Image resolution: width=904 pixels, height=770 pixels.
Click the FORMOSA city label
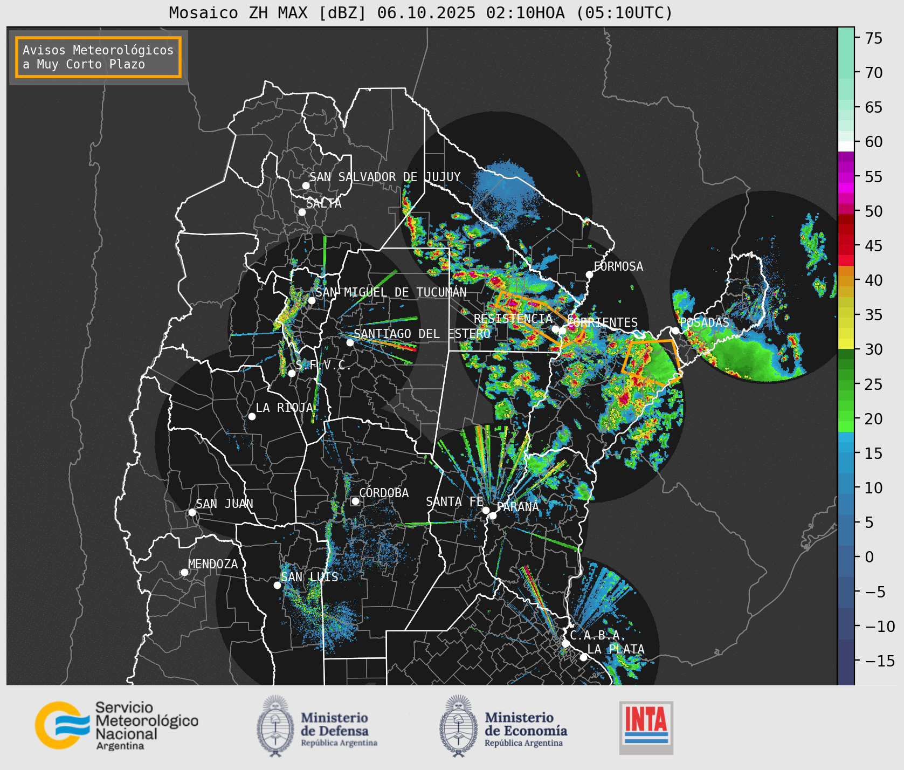[x=618, y=266]
